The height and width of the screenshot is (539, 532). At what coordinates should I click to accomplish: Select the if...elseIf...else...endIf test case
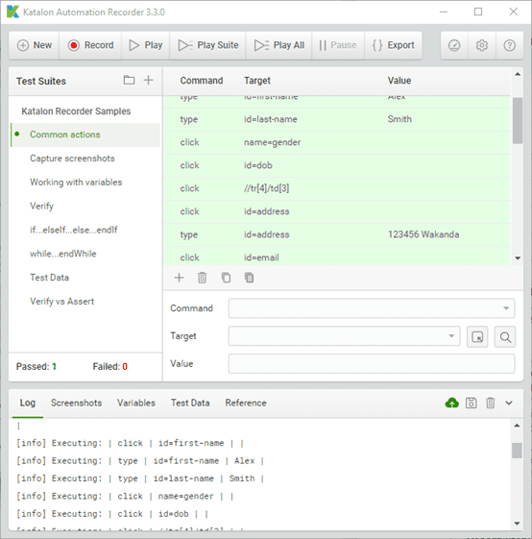[74, 230]
